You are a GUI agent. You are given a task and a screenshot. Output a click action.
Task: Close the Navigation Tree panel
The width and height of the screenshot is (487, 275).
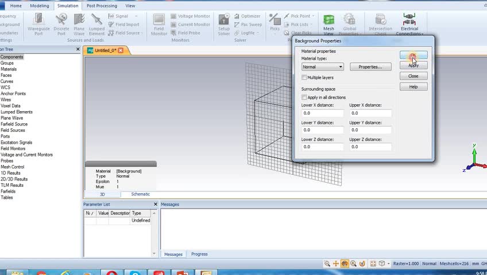(78, 49)
